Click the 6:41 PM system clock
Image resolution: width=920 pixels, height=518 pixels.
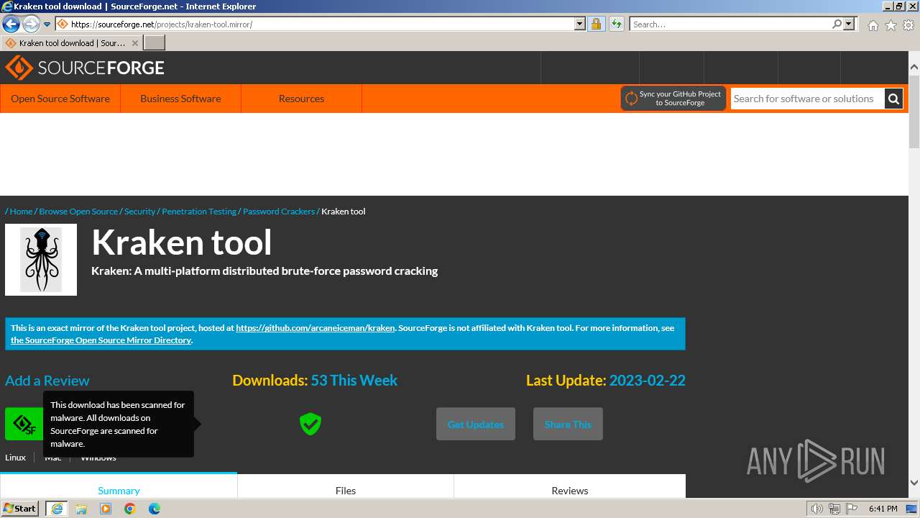[883, 509]
